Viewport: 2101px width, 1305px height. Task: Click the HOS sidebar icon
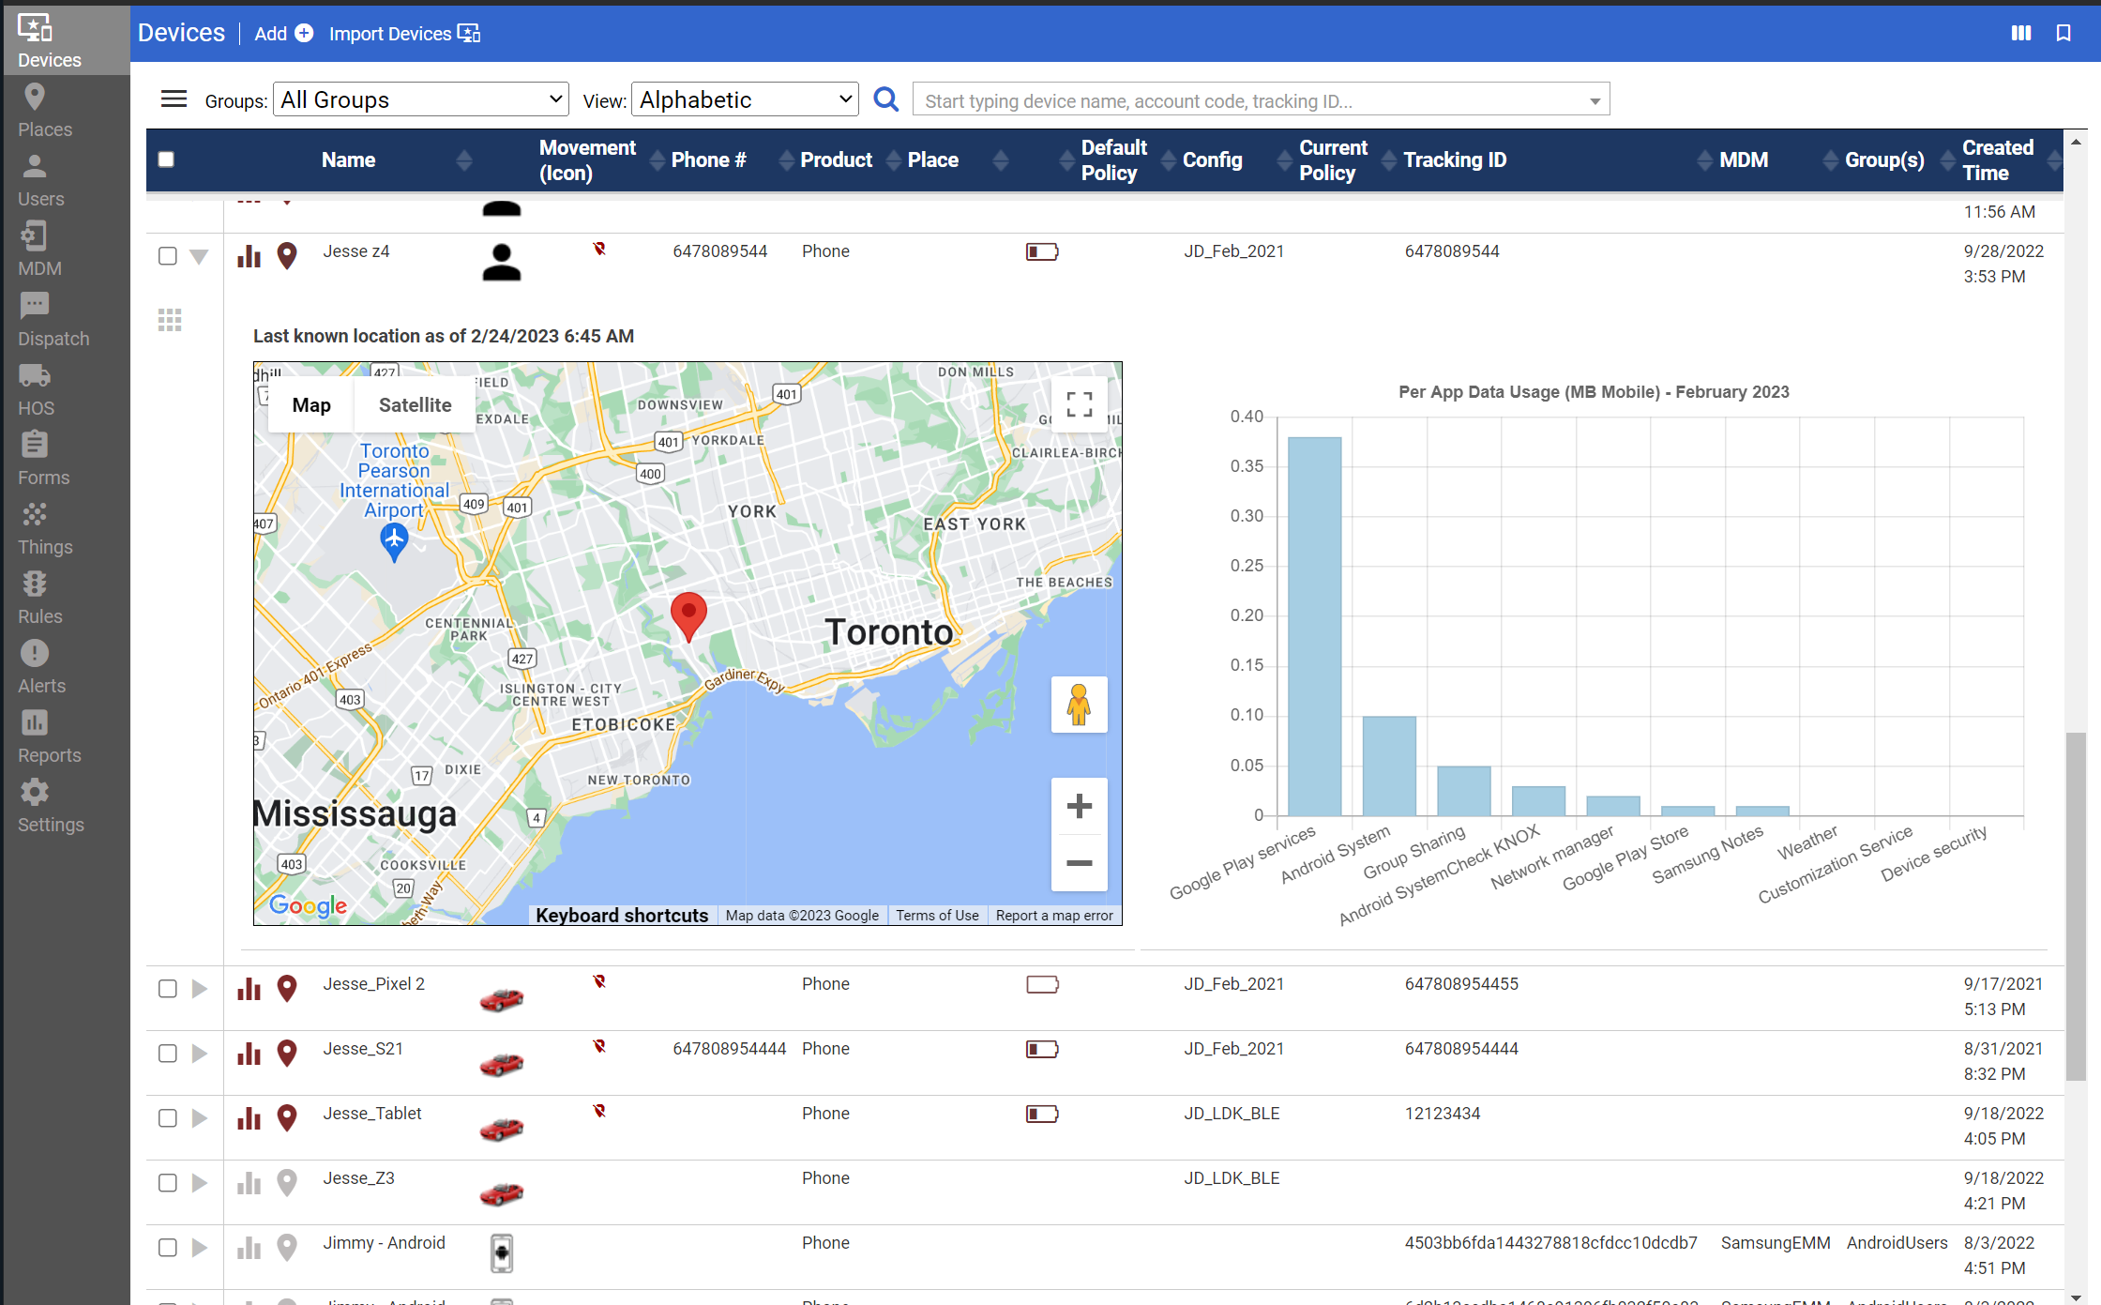point(36,386)
